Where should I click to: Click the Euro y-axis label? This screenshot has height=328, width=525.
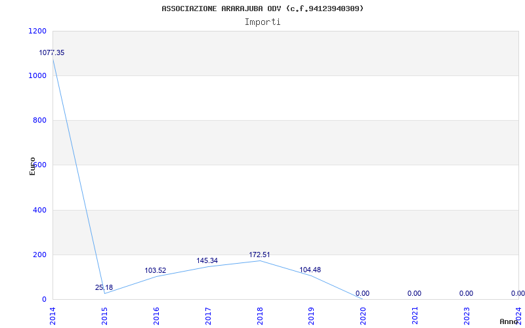pyautogui.click(x=32, y=166)
